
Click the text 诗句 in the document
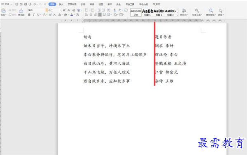[87, 37]
